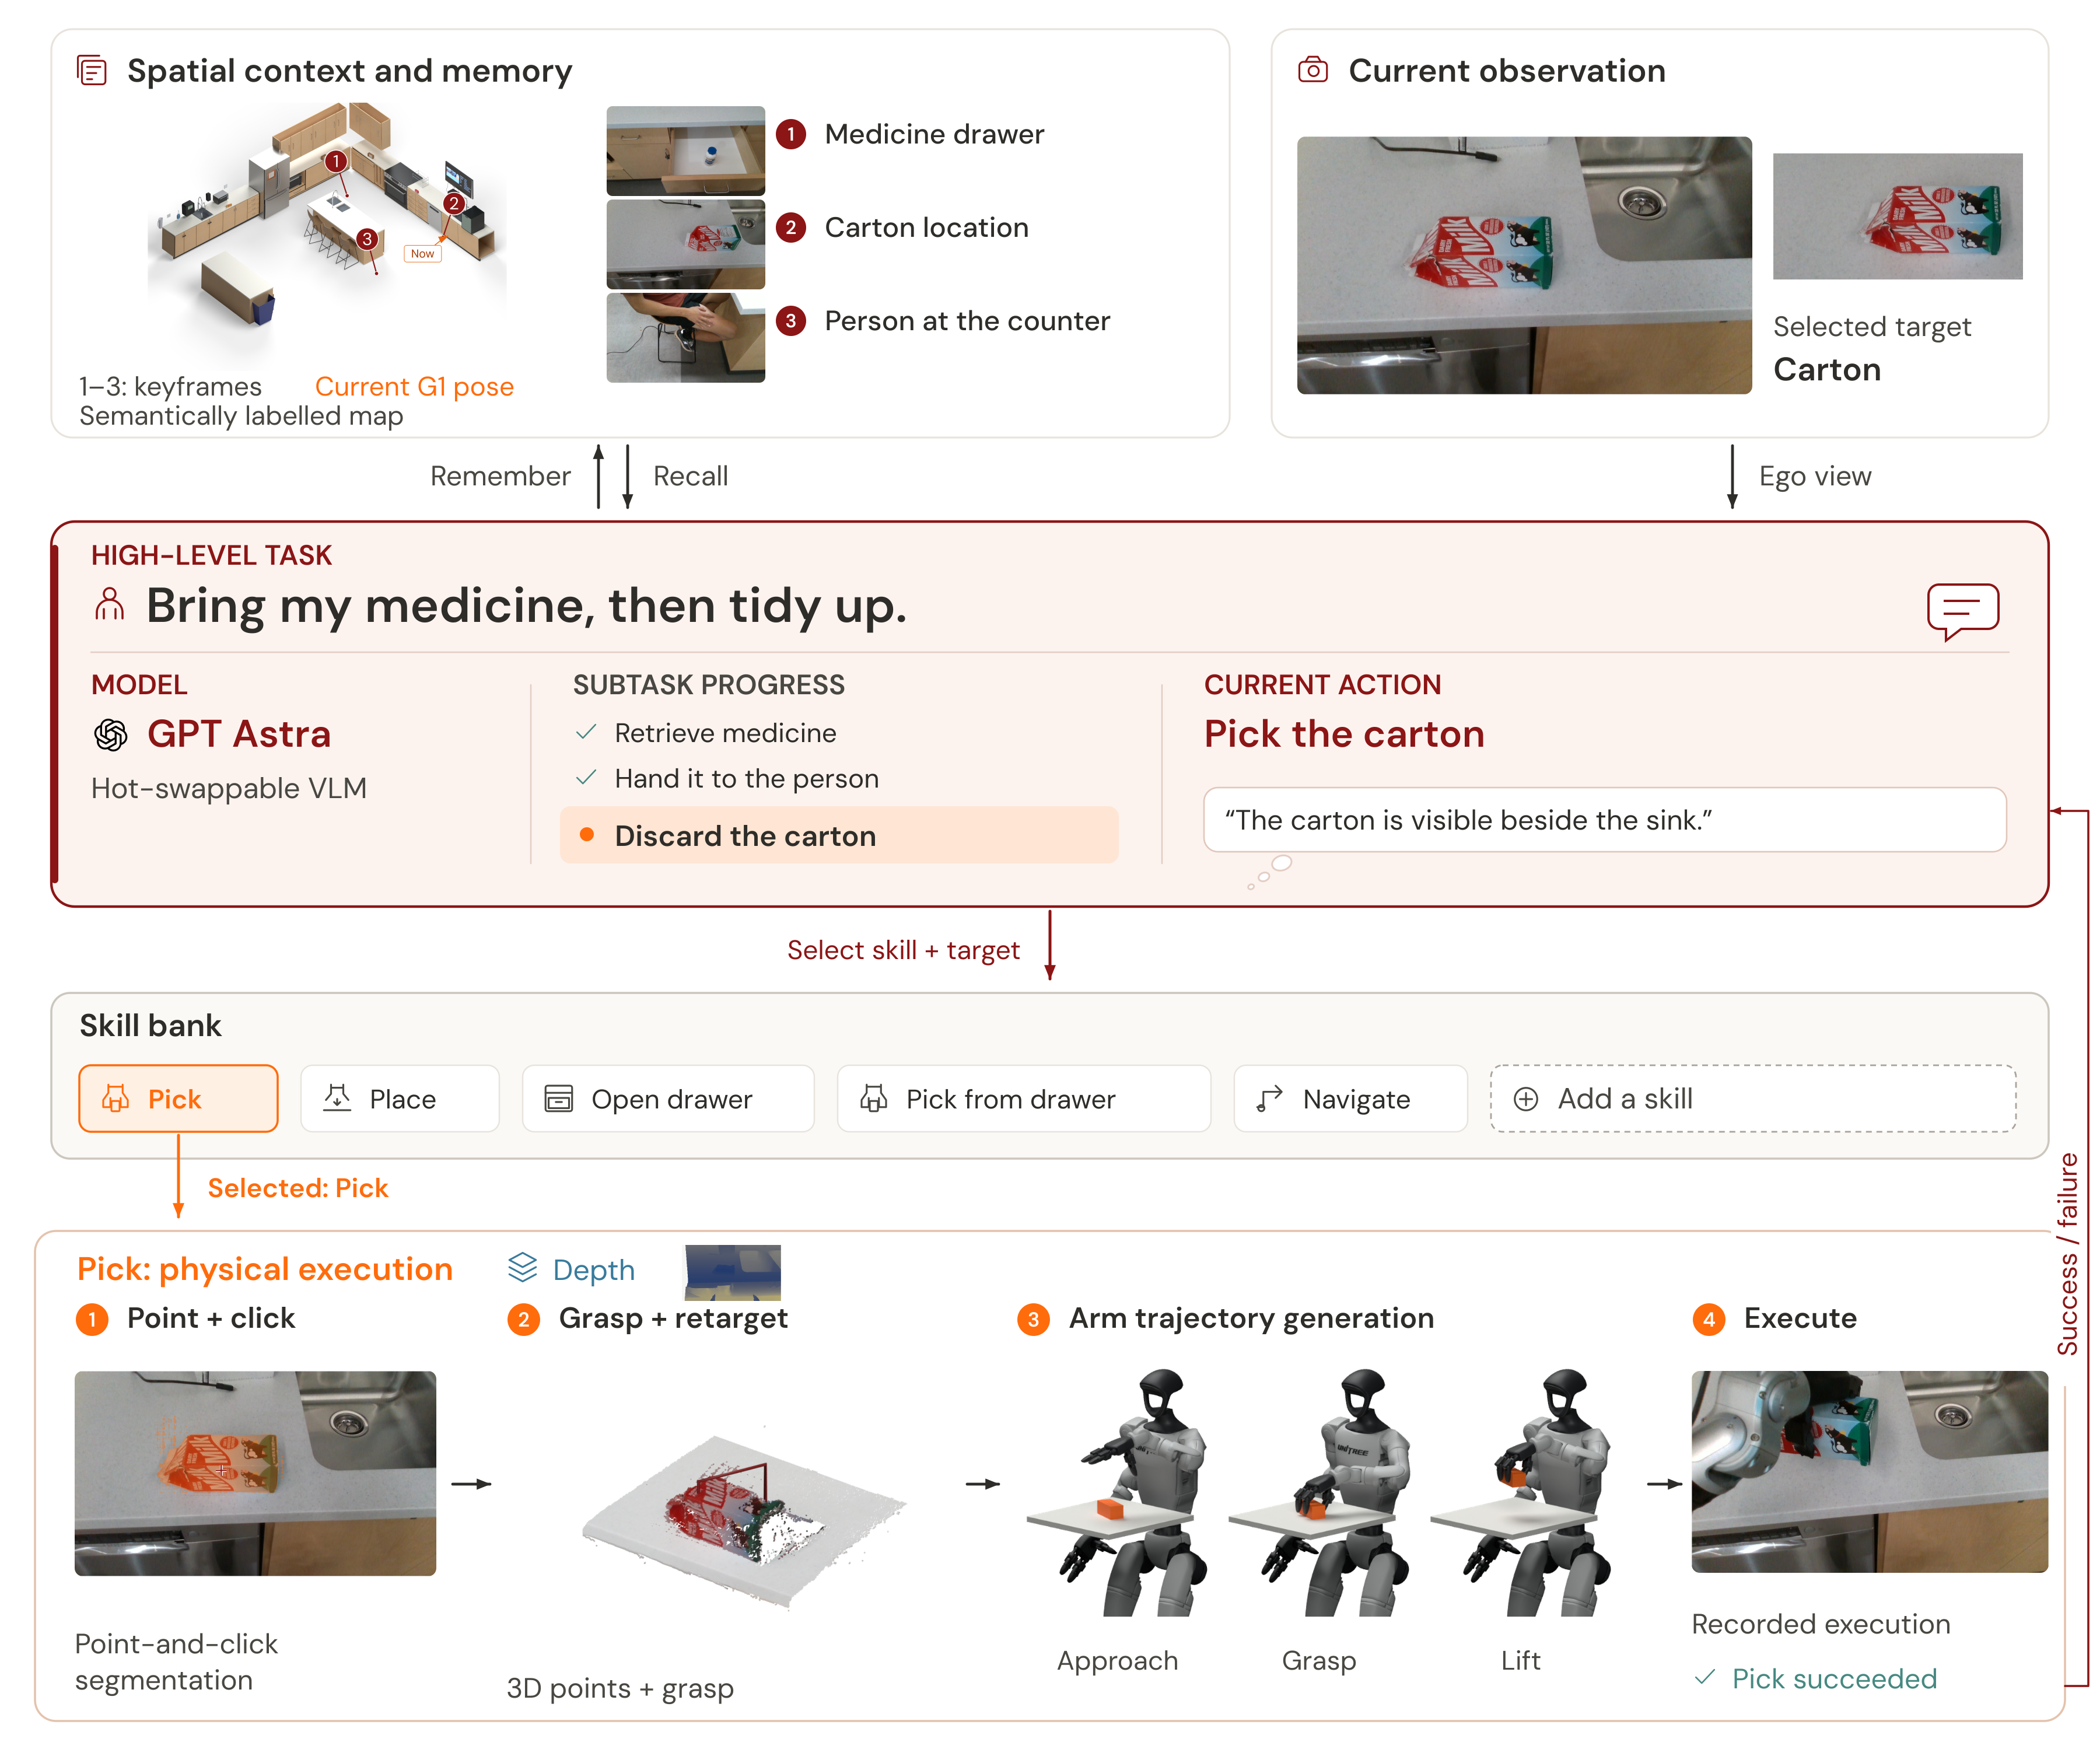2100x1763 pixels.
Task: Click the Spatial context and memory notes icon
Action: (x=92, y=71)
